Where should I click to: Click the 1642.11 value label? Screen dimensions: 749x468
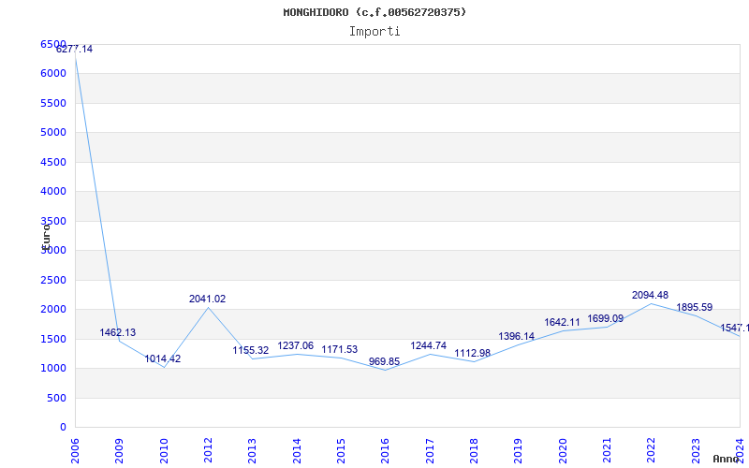563,322
